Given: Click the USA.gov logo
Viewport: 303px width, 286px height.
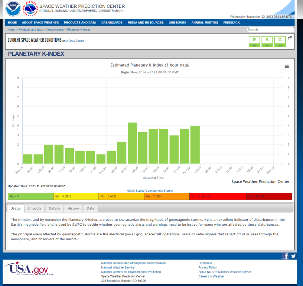Looking at the screenshot, I should (29, 268).
